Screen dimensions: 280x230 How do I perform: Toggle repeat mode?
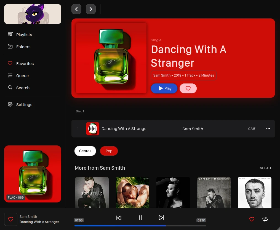click(265, 219)
